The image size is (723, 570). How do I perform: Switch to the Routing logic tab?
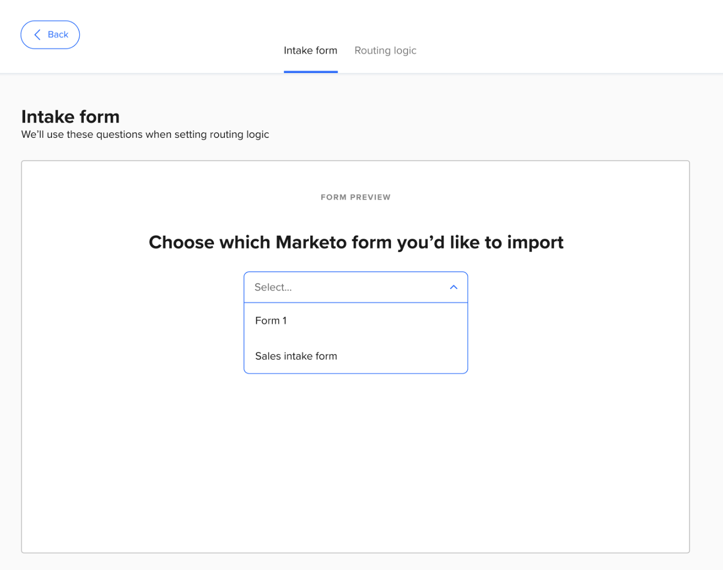coord(385,50)
